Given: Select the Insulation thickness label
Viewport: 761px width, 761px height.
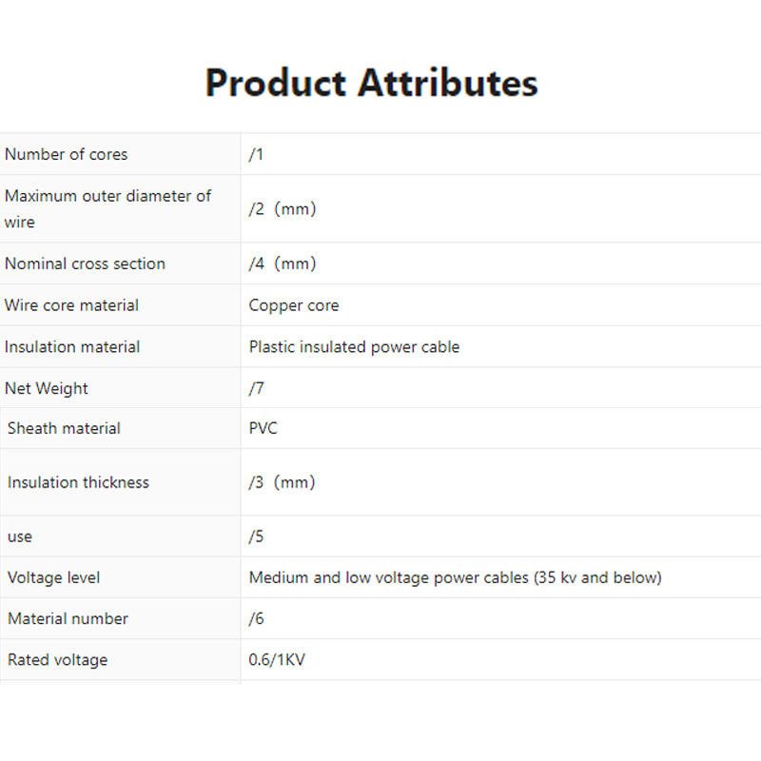Looking at the screenshot, I should coord(78,482).
